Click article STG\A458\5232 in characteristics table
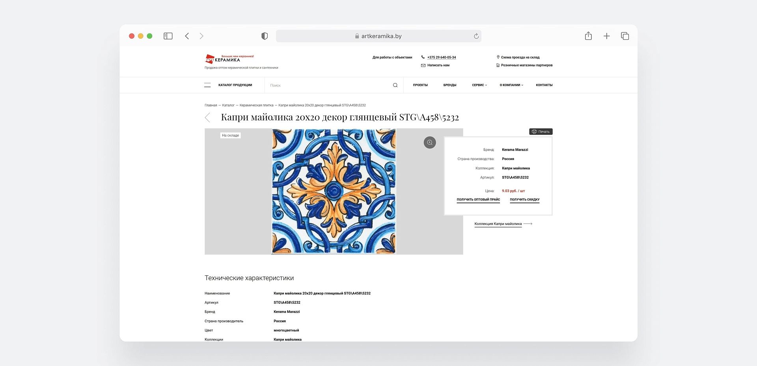 pyautogui.click(x=287, y=303)
